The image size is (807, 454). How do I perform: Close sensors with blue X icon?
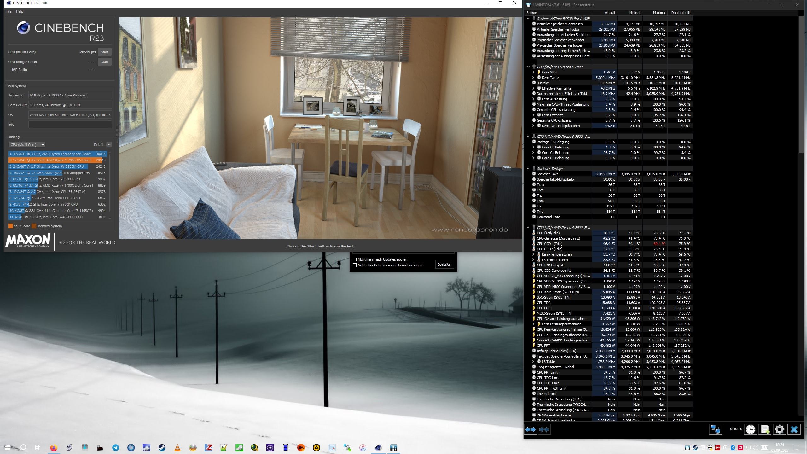point(794,429)
